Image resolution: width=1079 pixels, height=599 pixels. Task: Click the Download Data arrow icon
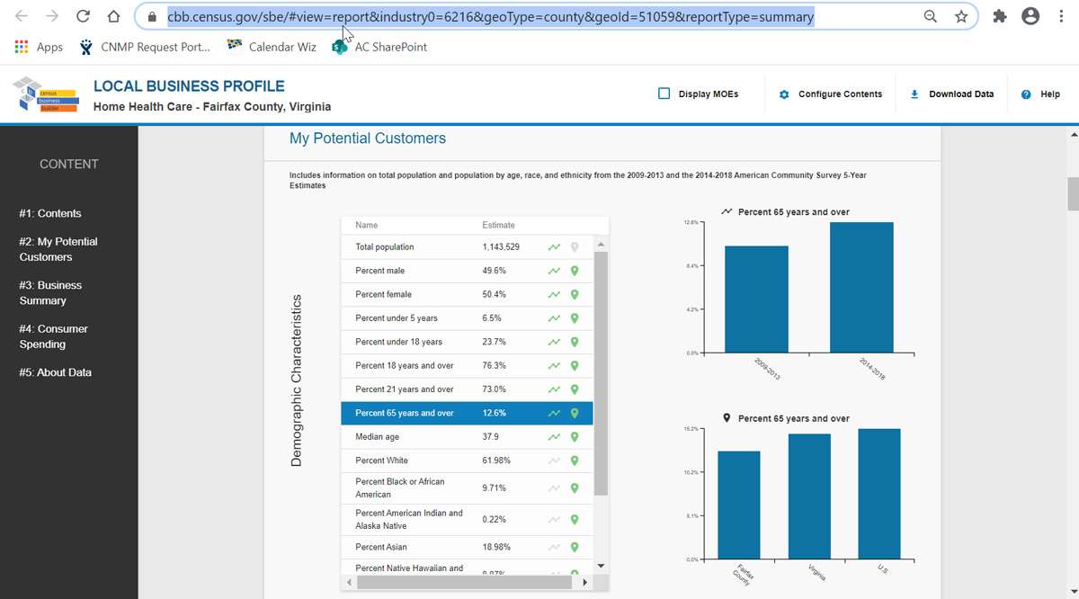(914, 94)
